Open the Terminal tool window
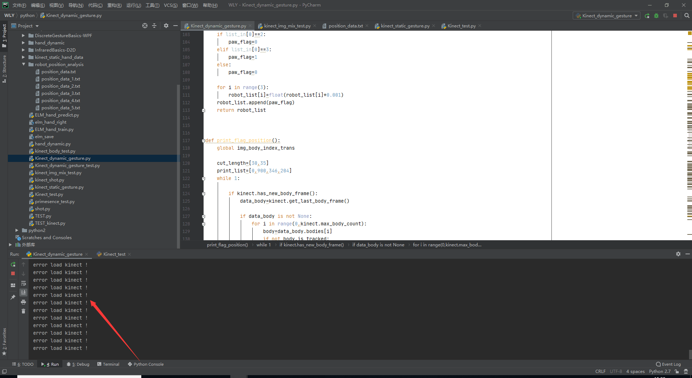The image size is (692, 378). (x=108, y=364)
